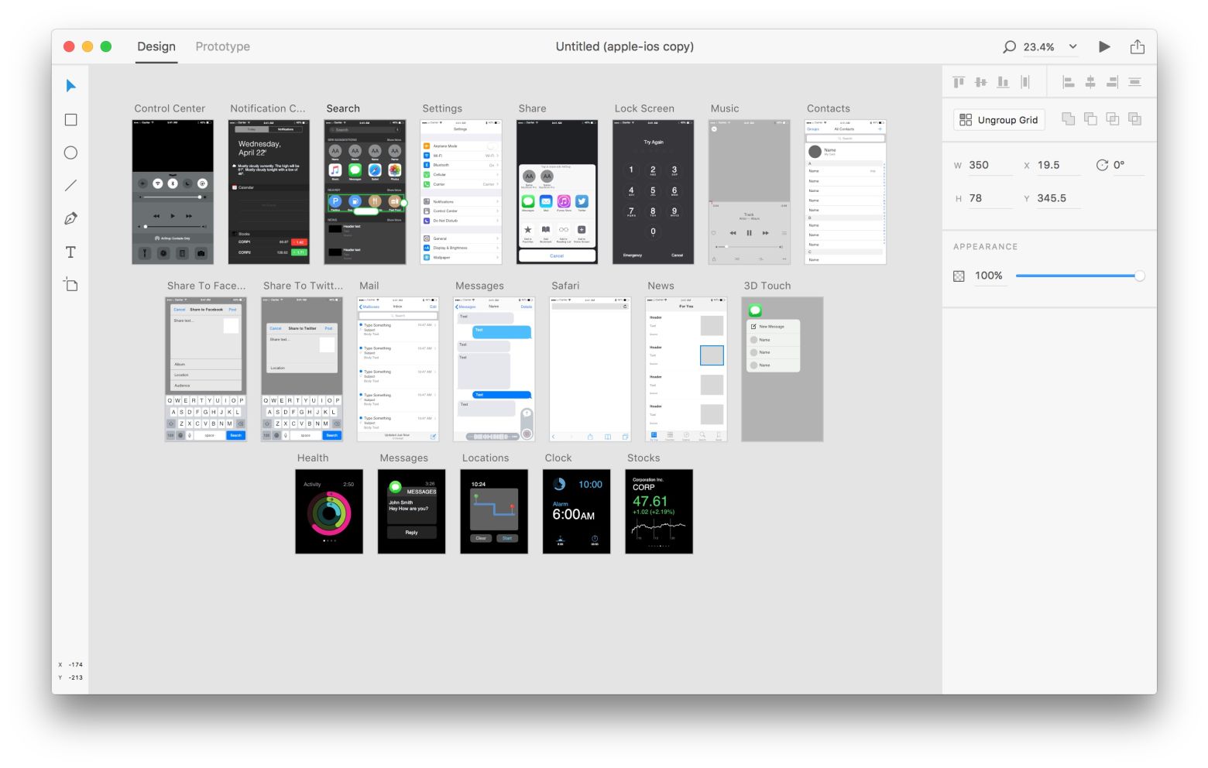Click the zoom magnifier icon

tap(1009, 46)
